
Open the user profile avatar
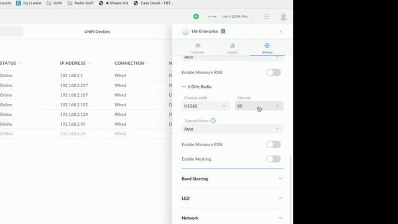(x=284, y=17)
